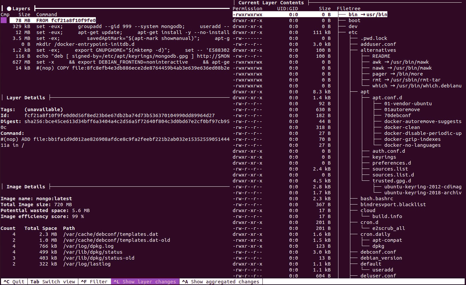Select the e2scrub_all file
This screenshot has width=466, height=285.
(389, 228)
